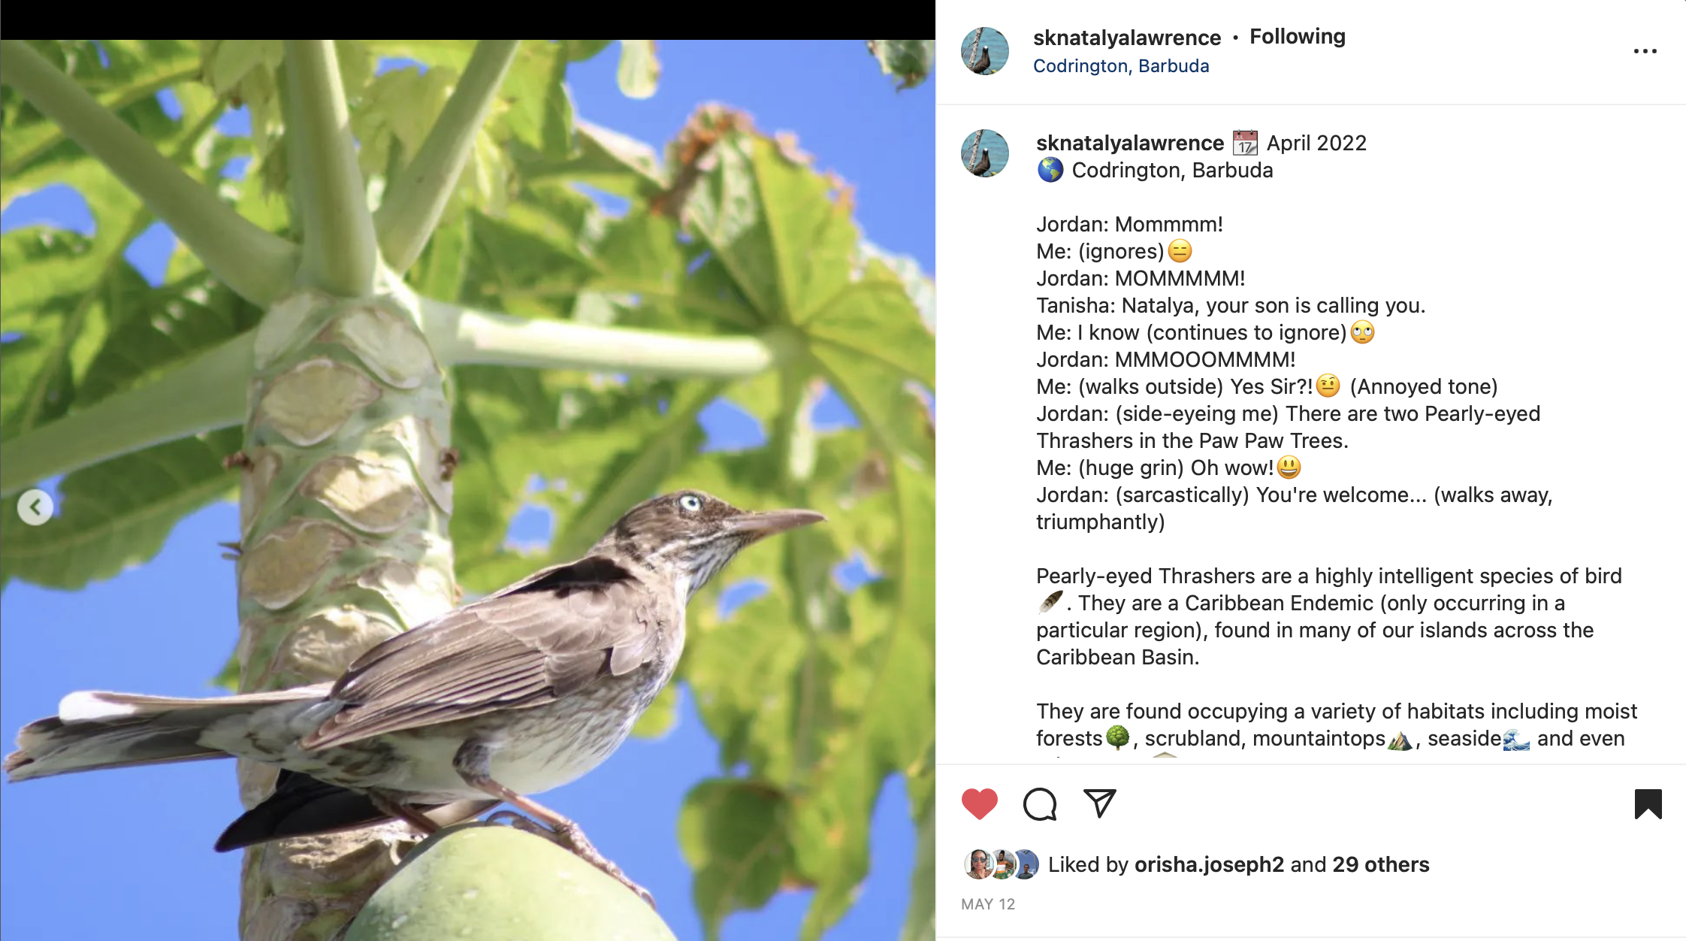Open Codrington, Barbuda location link
Screen dimensions: 1686x941
(x=1121, y=66)
